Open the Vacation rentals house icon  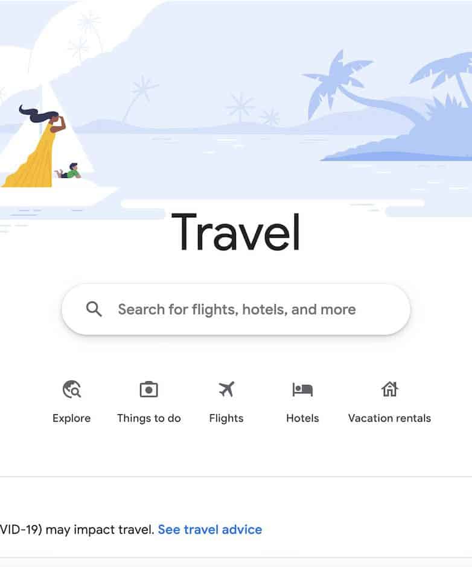pyautogui.click(x=389, y=390)
